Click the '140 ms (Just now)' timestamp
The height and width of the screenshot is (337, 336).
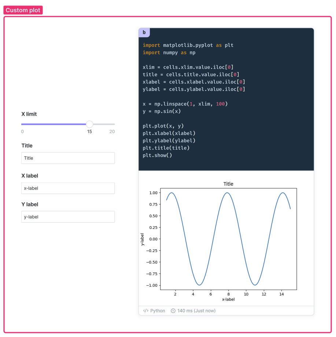pyautogui.click(x=196, y=310)
